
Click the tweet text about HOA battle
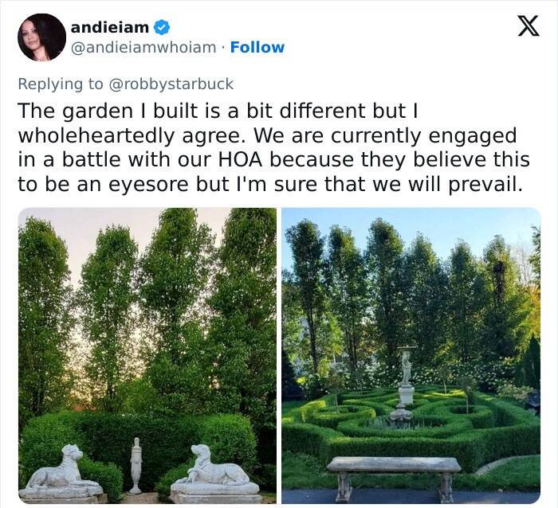point(274,147)
